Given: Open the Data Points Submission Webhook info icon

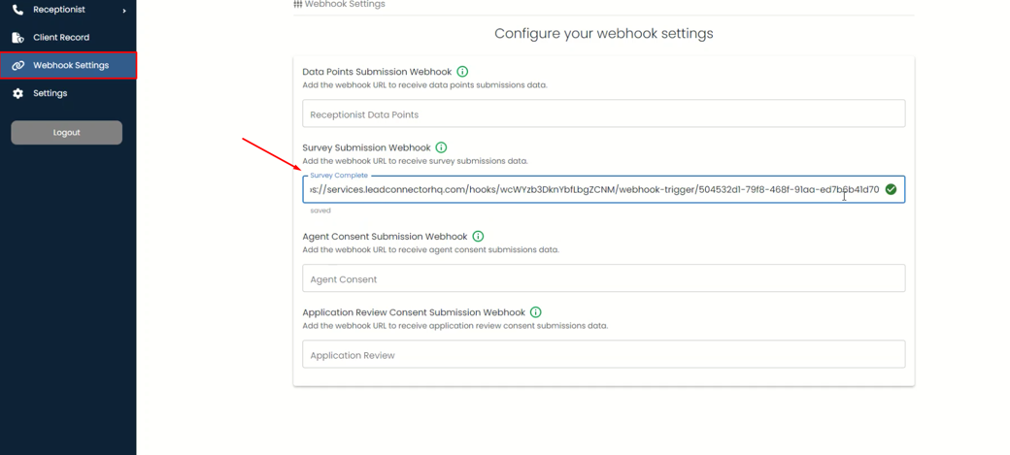Looking at the screenshot, I should pos(462,72).
